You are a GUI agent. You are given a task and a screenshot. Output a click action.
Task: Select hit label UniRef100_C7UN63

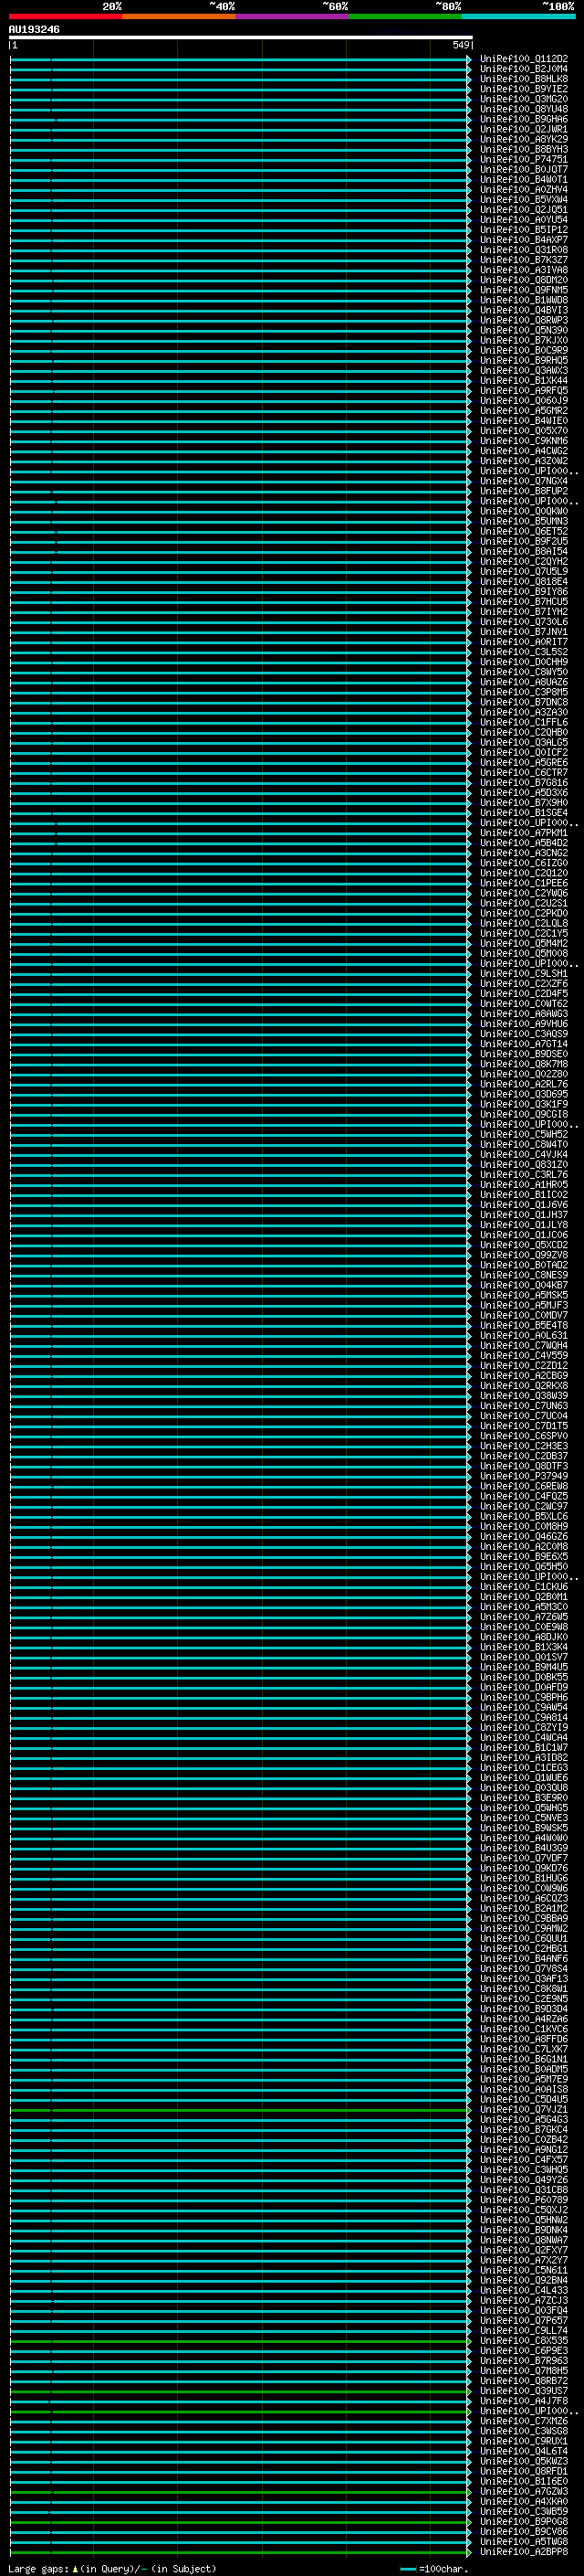(x=523, y=1406)
